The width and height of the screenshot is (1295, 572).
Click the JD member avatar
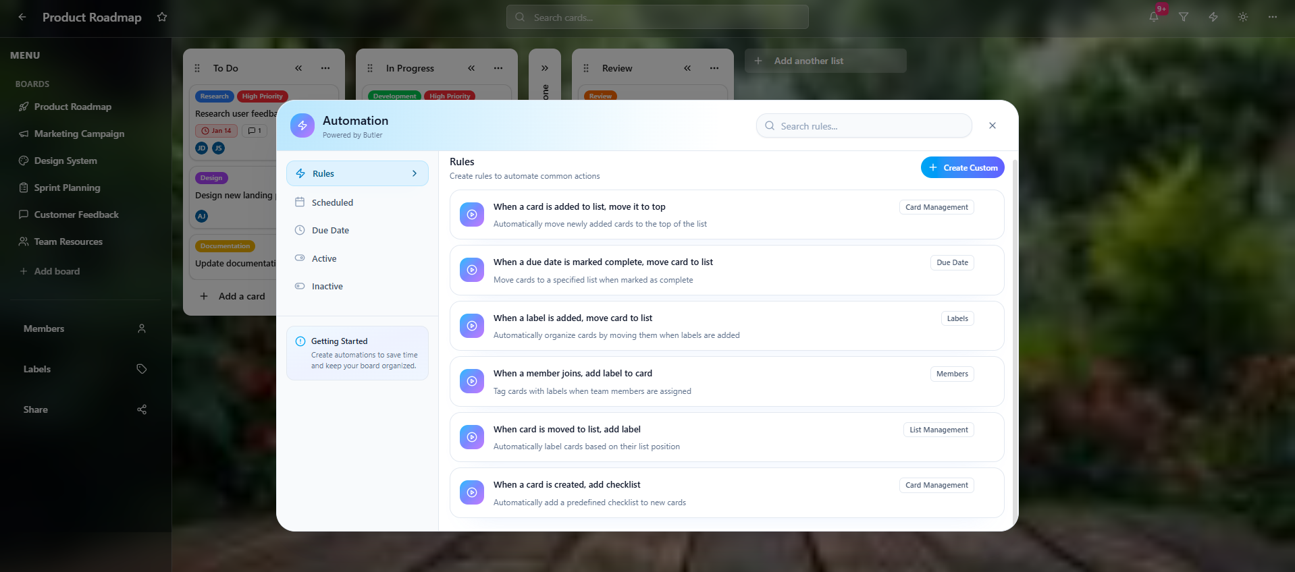point(202,148)
